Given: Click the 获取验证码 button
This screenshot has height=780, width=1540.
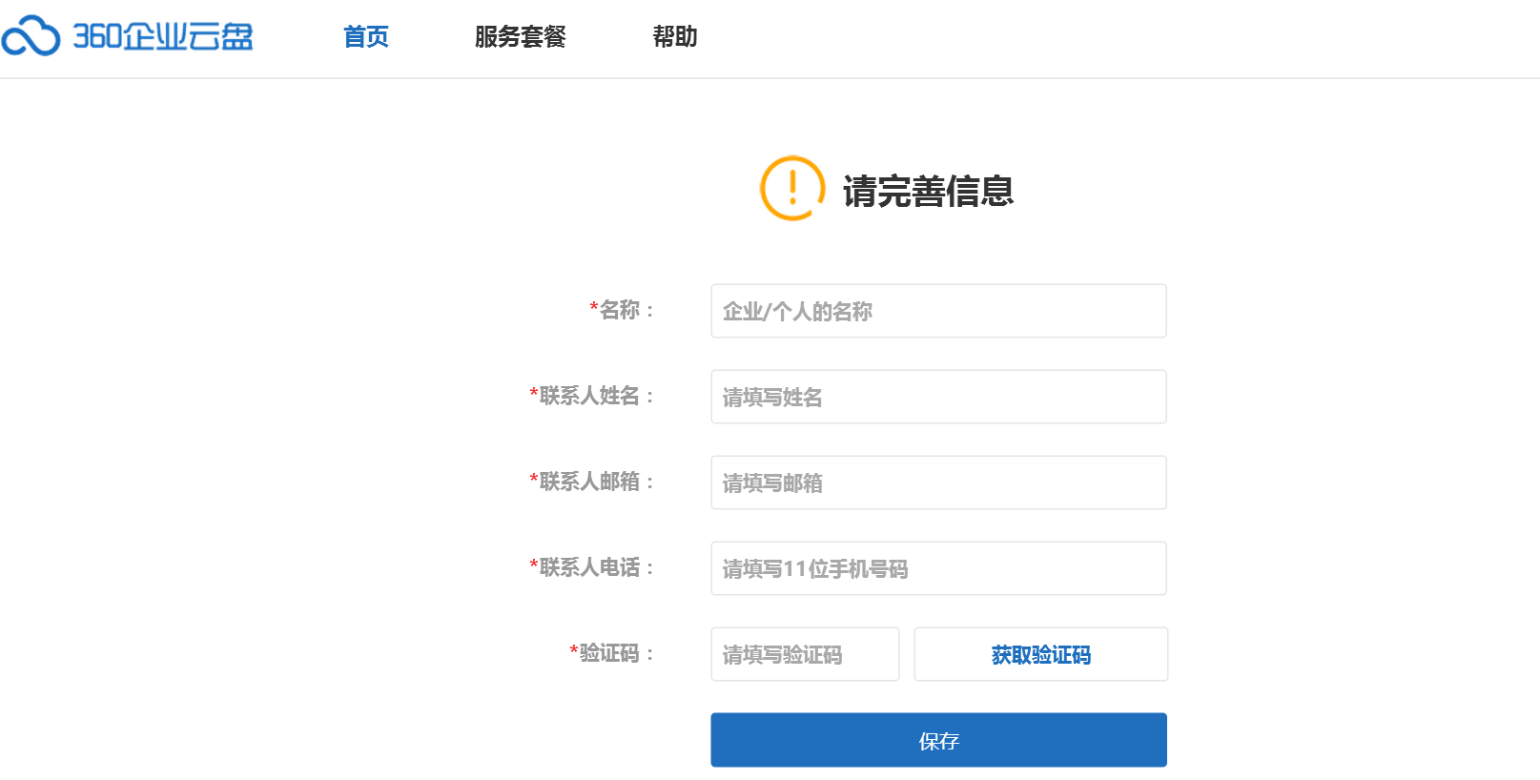Looking at the screenshot, I should point(1040,654).
